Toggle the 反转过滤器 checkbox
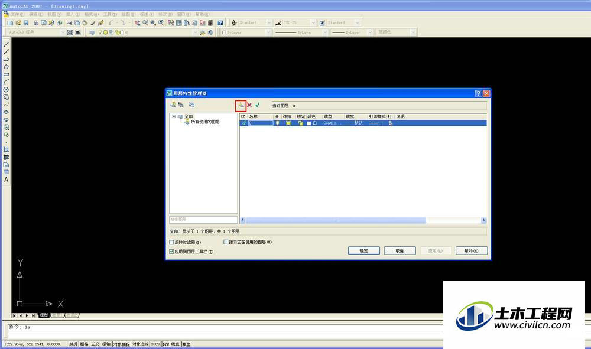591x349 pixels. pos(171,243)
